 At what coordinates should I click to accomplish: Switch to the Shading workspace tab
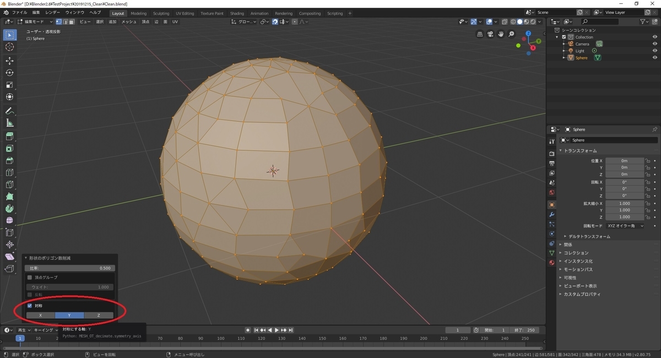tap(237, 13)
